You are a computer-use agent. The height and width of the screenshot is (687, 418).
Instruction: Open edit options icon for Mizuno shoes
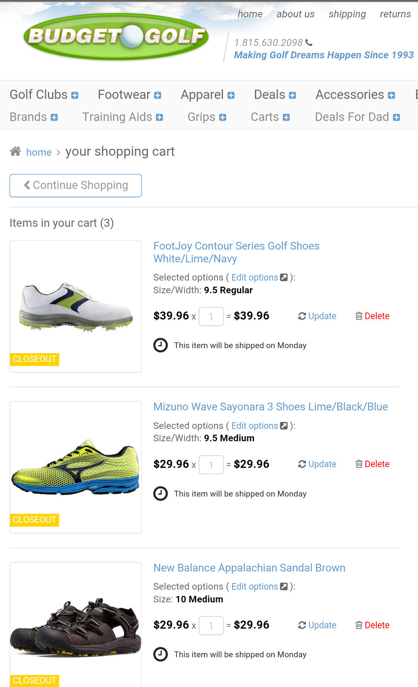point(284,426)
